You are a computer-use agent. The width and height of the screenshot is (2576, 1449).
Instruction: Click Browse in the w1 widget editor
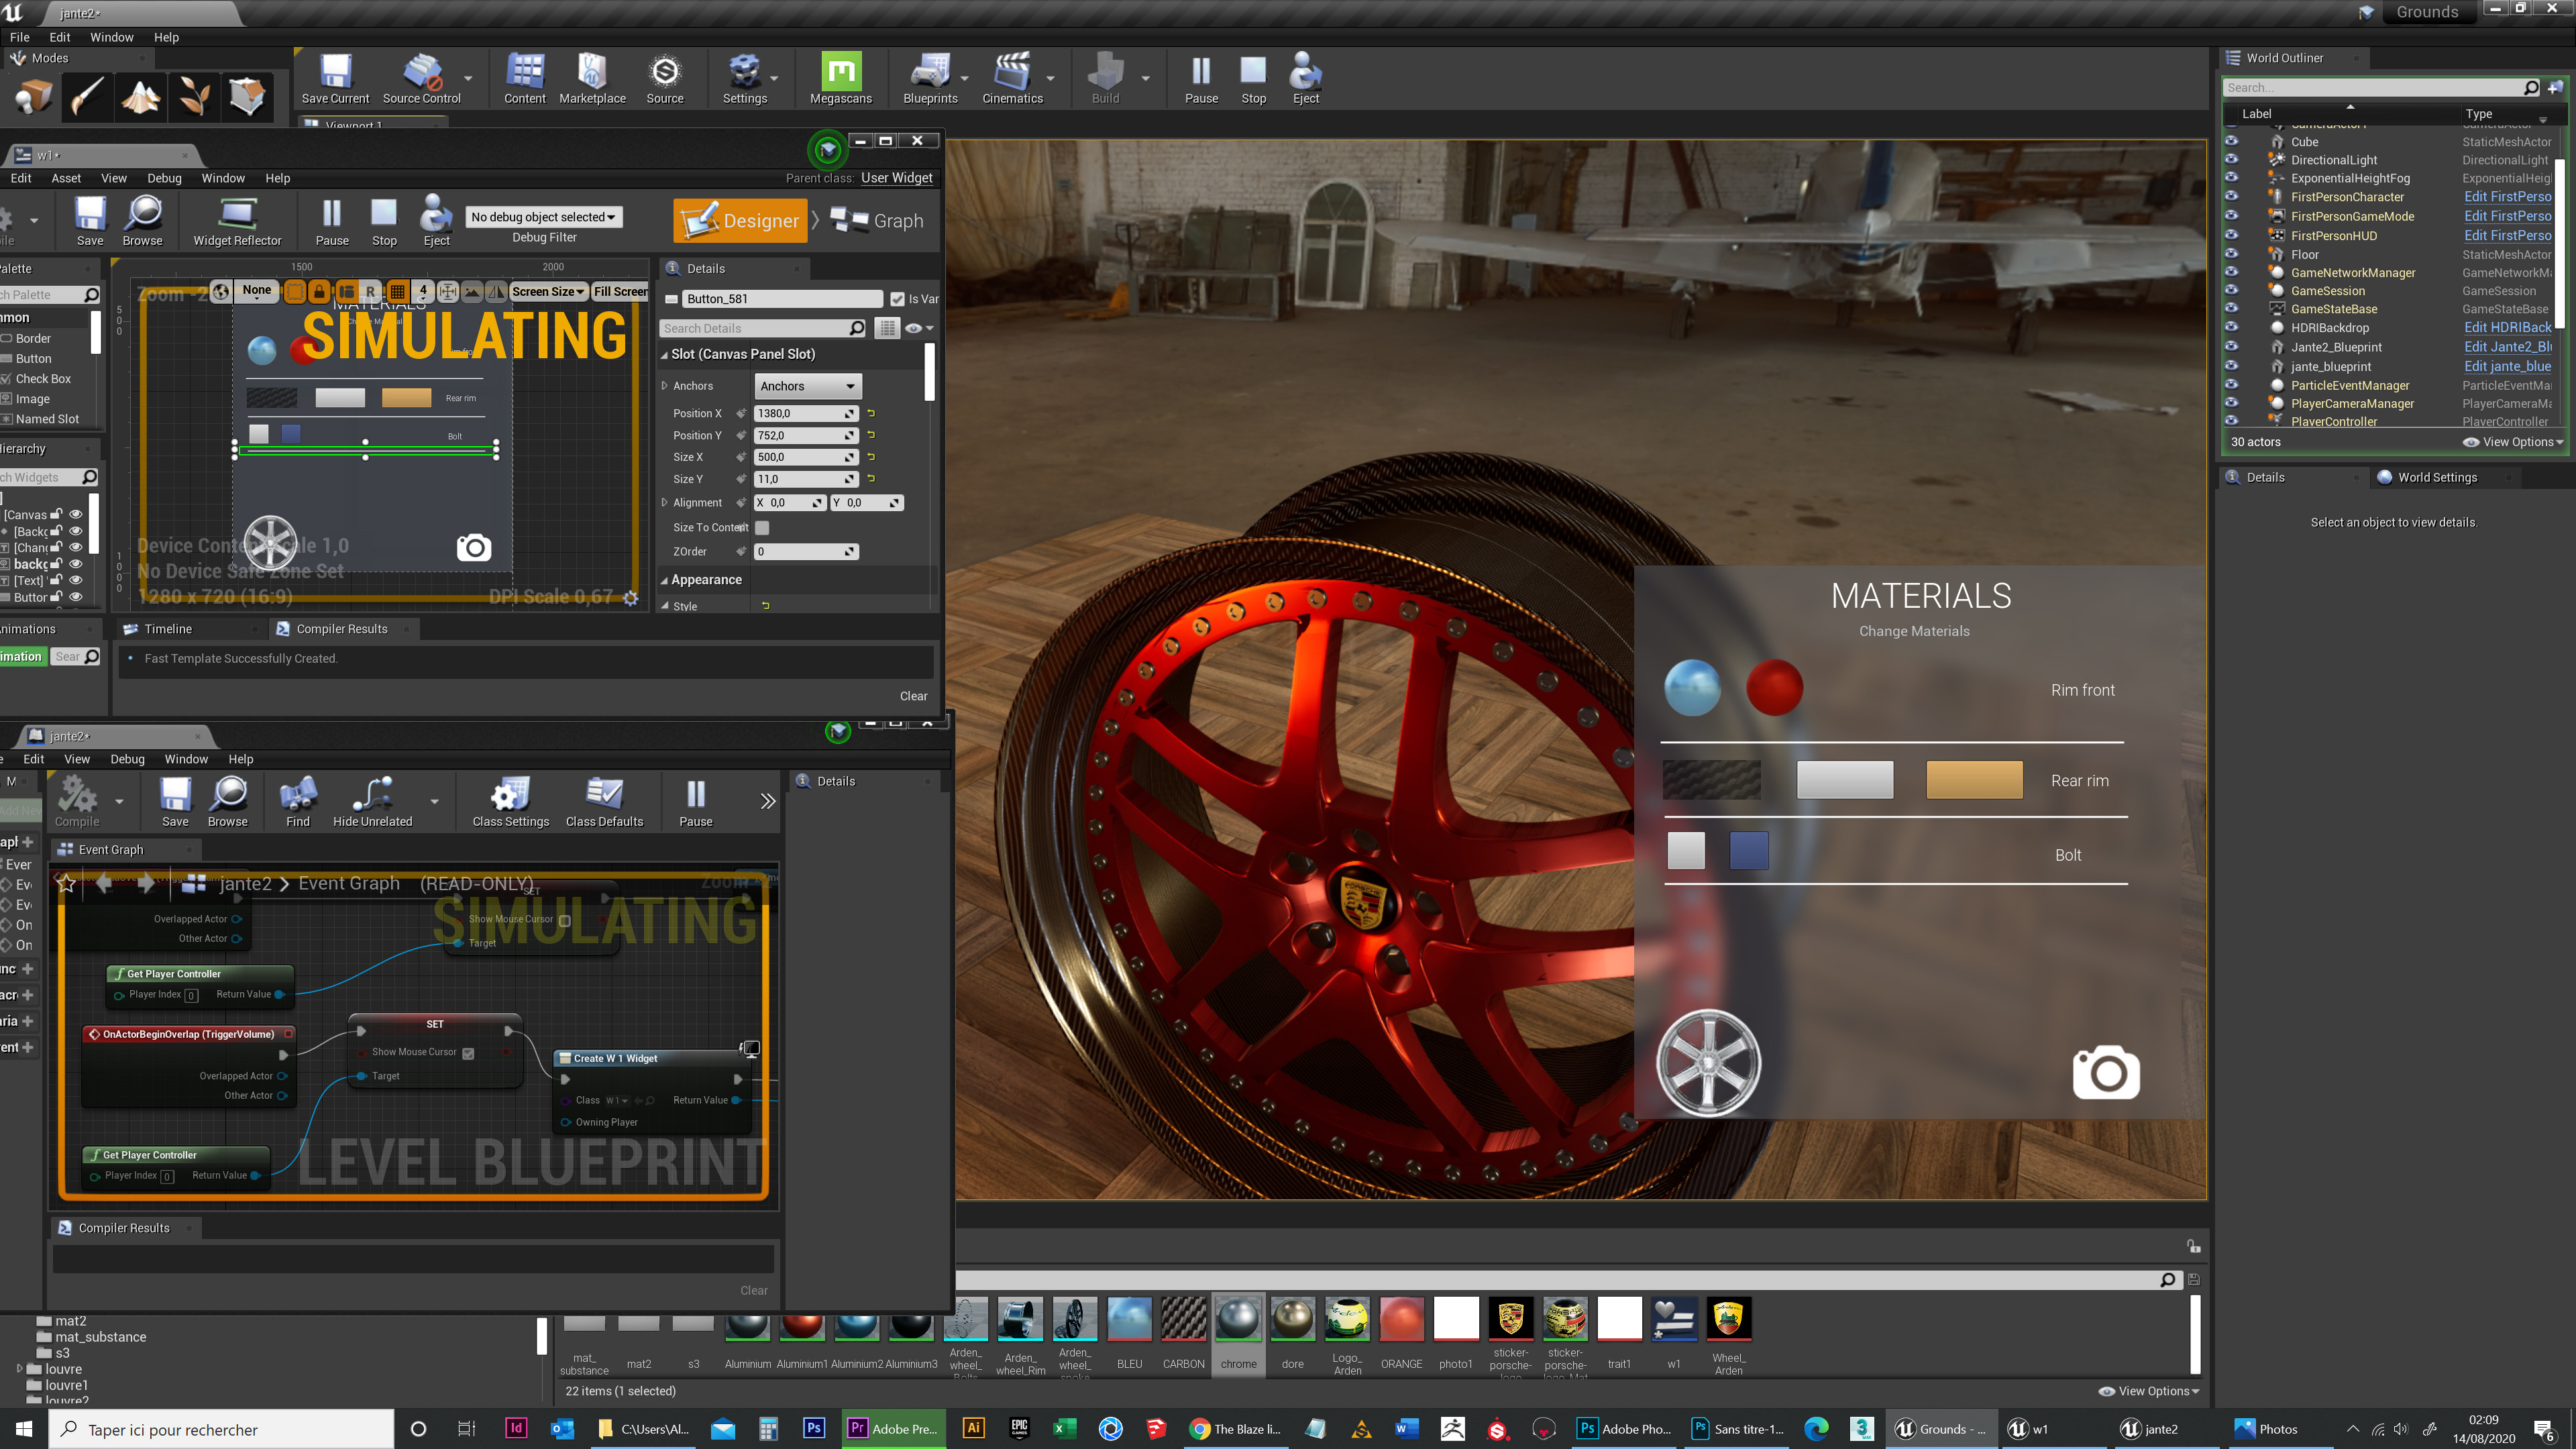pos(143,221)
